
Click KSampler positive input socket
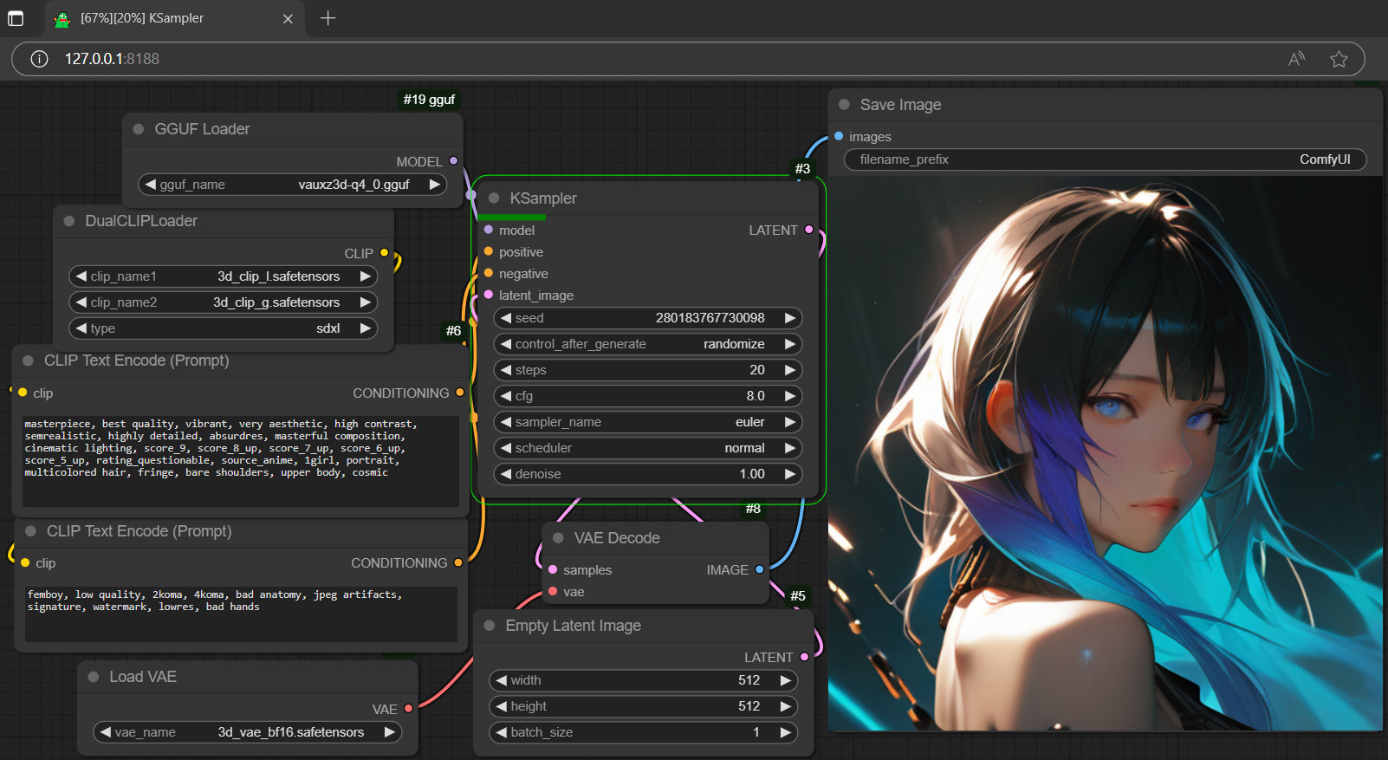point(489,251)
